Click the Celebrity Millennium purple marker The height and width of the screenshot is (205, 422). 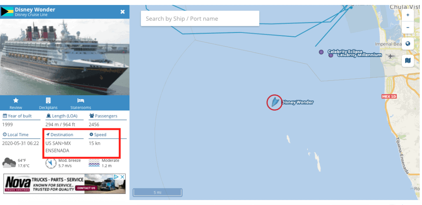tap(331, 55)
